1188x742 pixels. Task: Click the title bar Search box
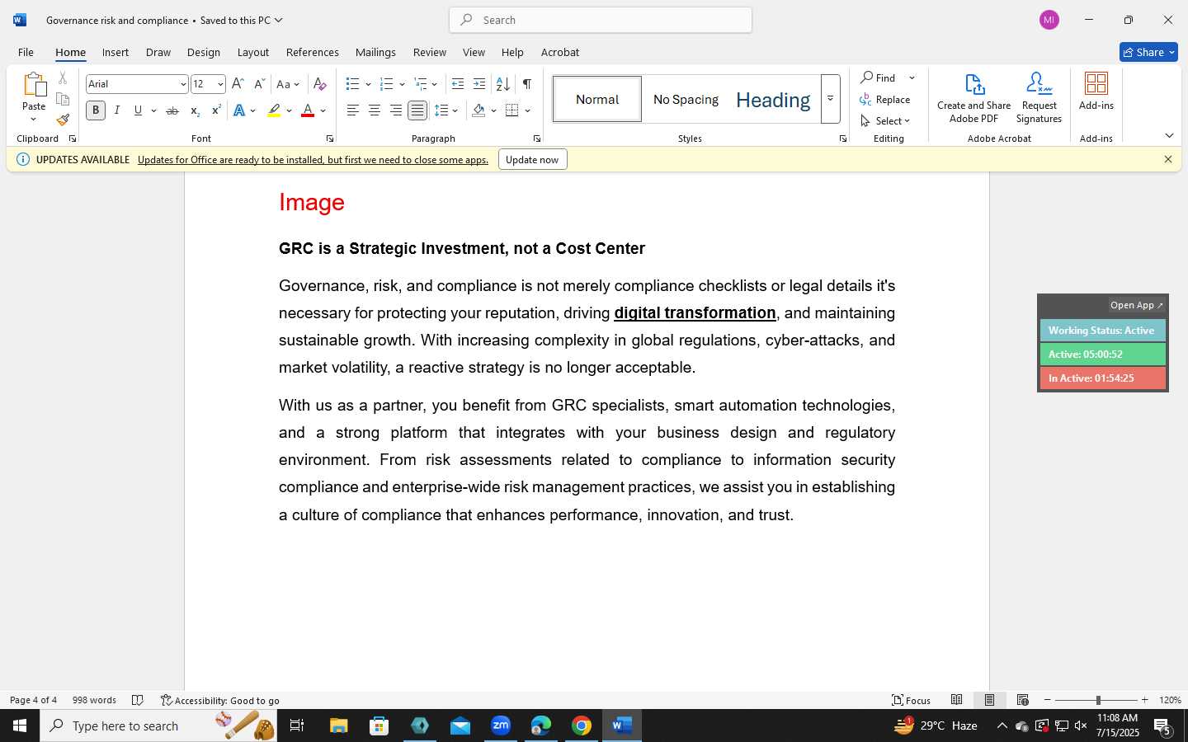click(x=601, y=20)
